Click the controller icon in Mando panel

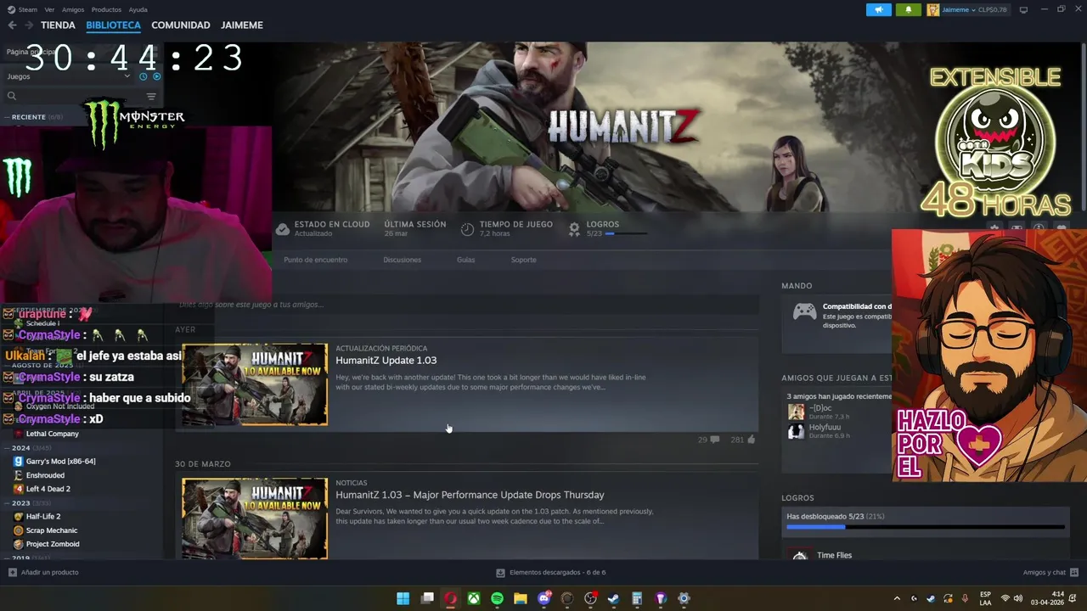point(804,311)
